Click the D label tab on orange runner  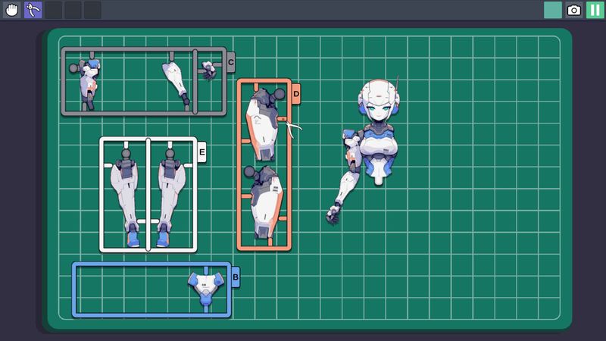pos(296,94)
